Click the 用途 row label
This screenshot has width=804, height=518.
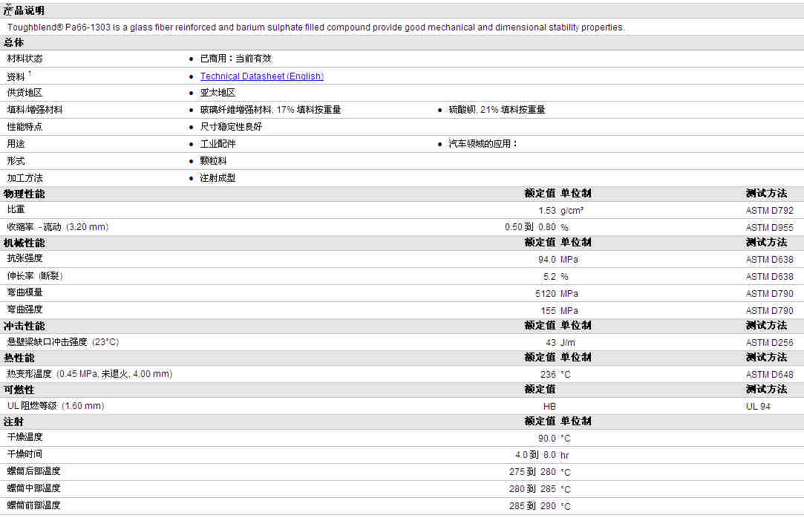coord(16,144)
